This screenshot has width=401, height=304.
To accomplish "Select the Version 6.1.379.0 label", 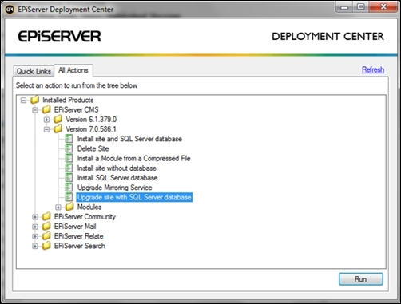I will coord(91,120).
